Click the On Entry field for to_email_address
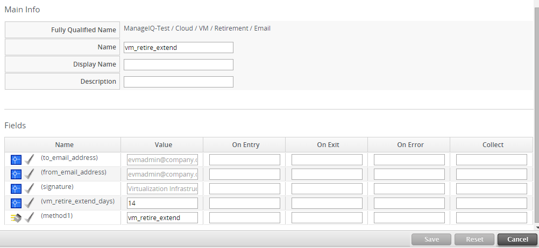Image resolution: width=539 pixels, height=248 pixels. (245, 159)
